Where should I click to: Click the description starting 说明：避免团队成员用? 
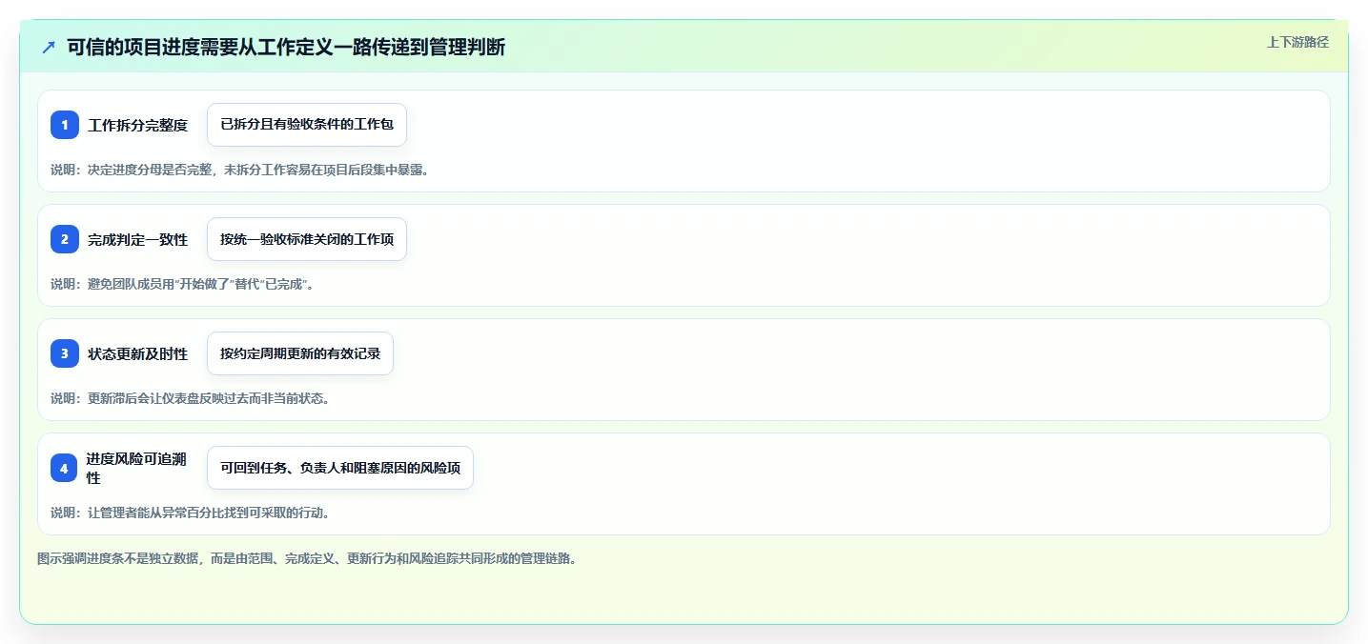tap(182, 284)
